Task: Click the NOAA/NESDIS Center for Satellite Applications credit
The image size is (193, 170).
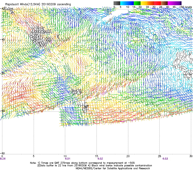Action: (x=113, y=168)
